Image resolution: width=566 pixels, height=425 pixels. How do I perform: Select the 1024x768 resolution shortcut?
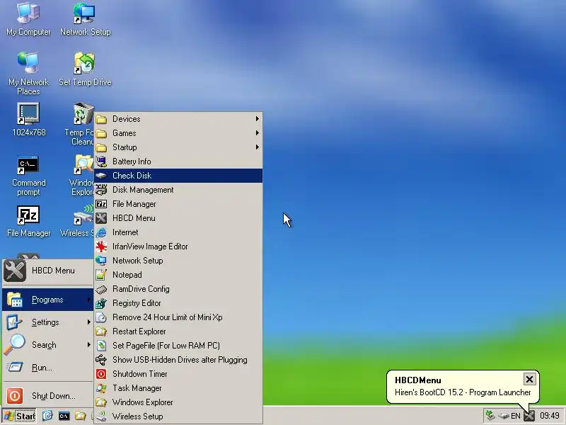coord(28,119)
